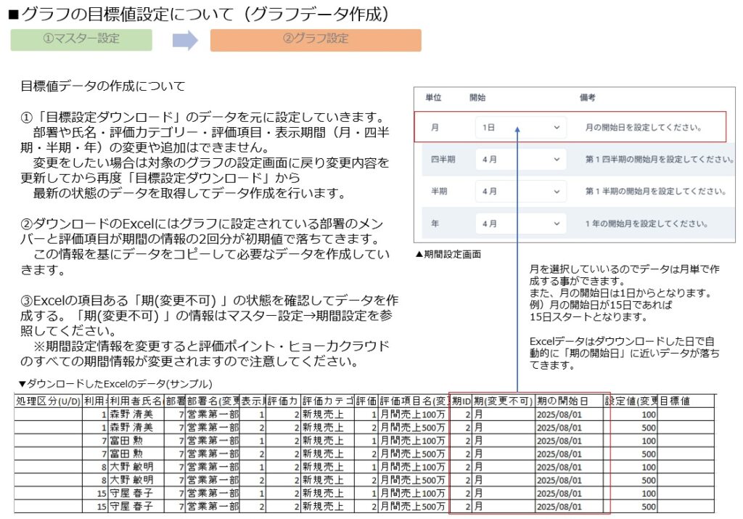Screen dimensions: 743x519
Task: Click the 期の開始日 column header
Action: [570, 401]
